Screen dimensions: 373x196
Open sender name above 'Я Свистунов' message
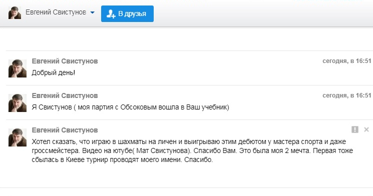pyautogui.click(x=65, y=95)
